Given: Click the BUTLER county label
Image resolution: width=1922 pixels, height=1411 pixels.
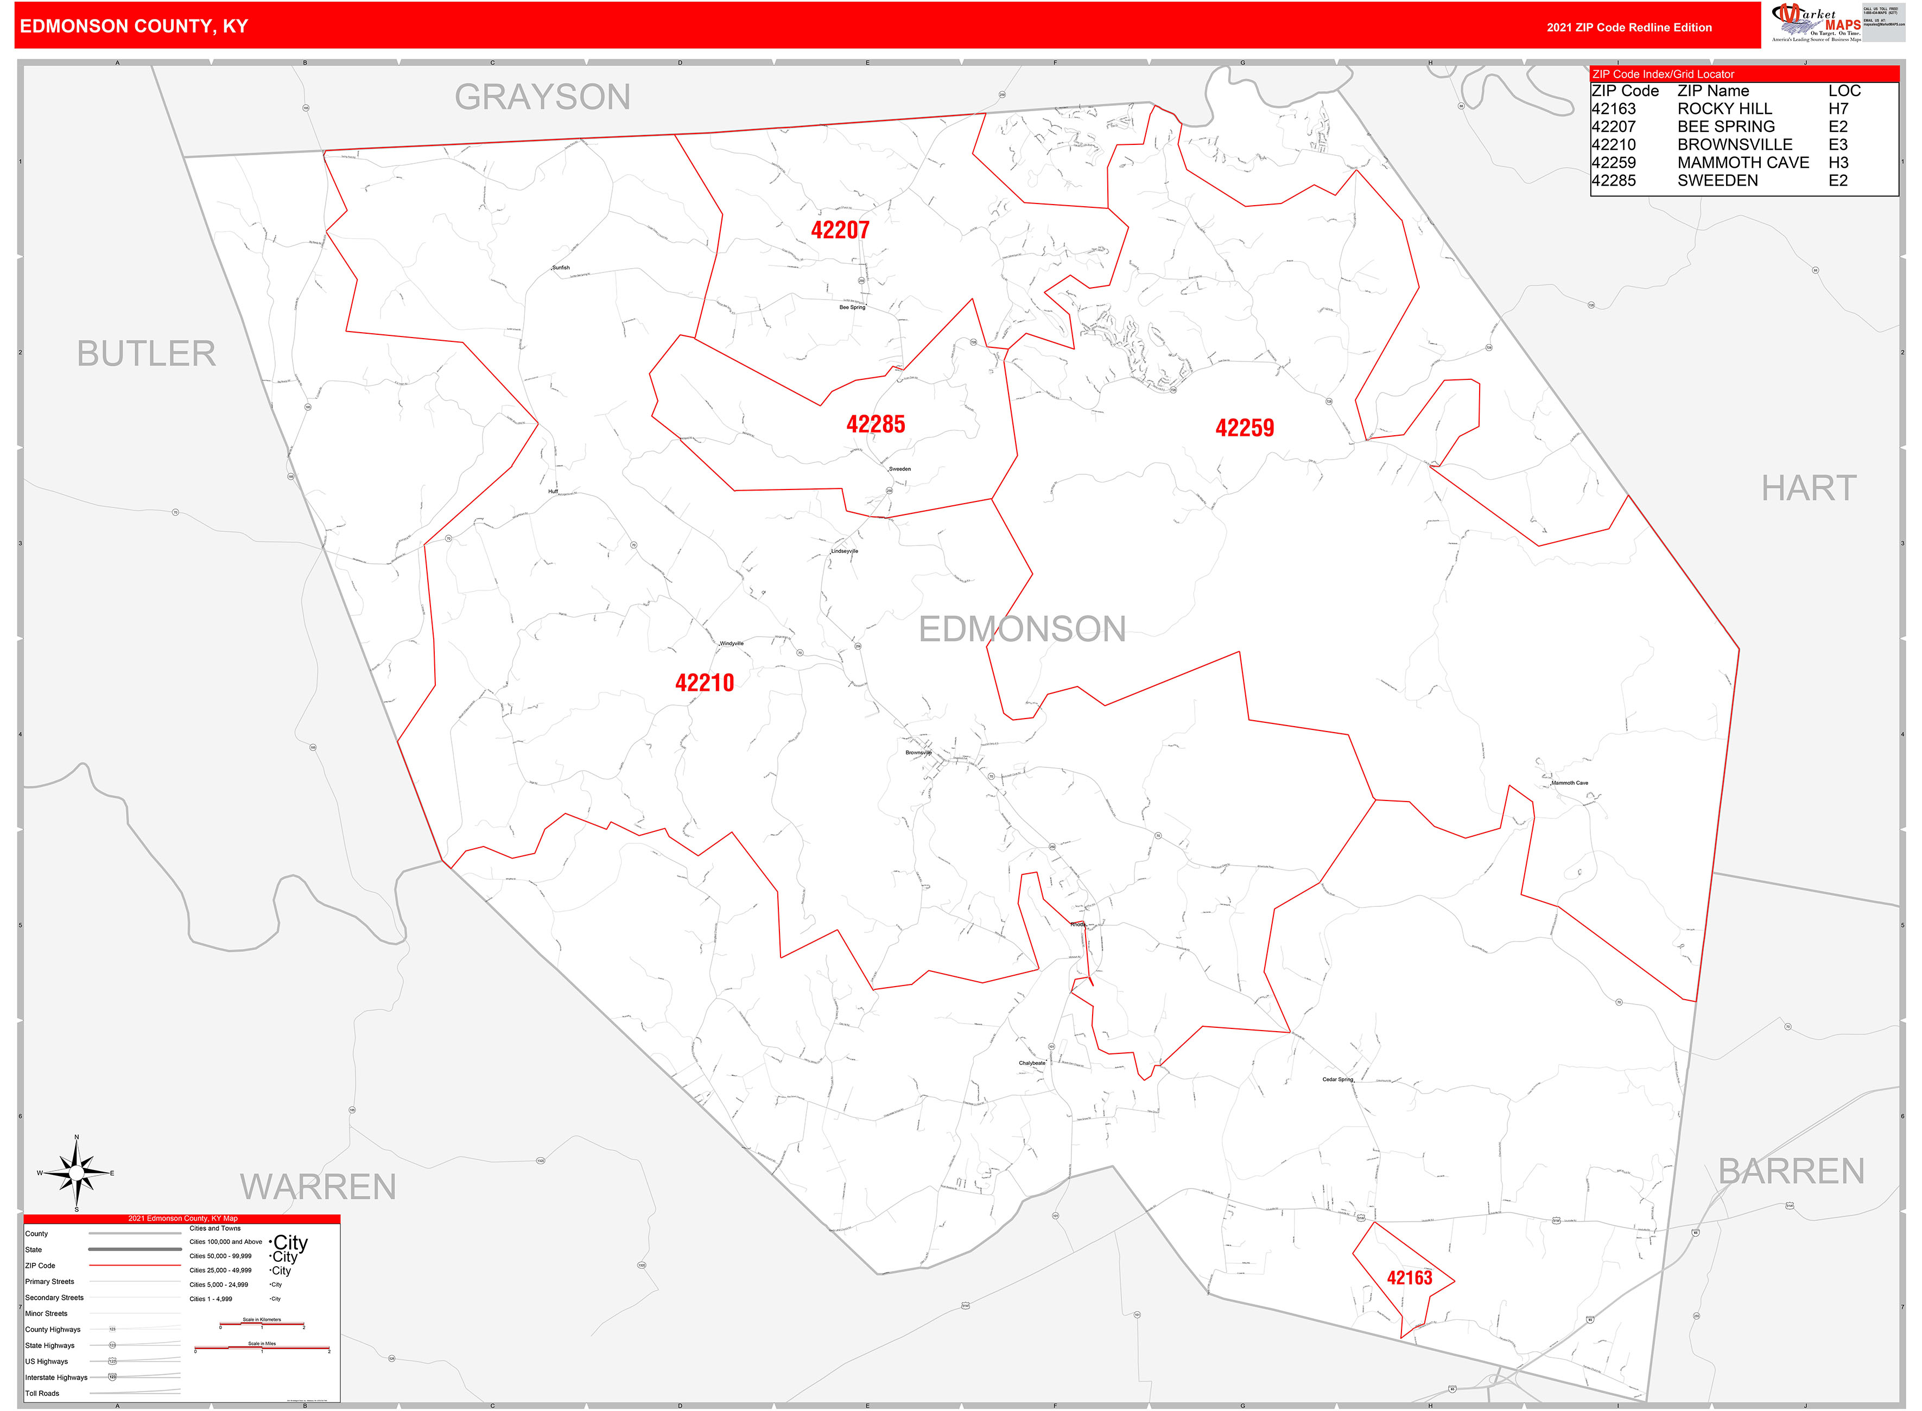Looking at the screenshot, I should tap(146, 354).
